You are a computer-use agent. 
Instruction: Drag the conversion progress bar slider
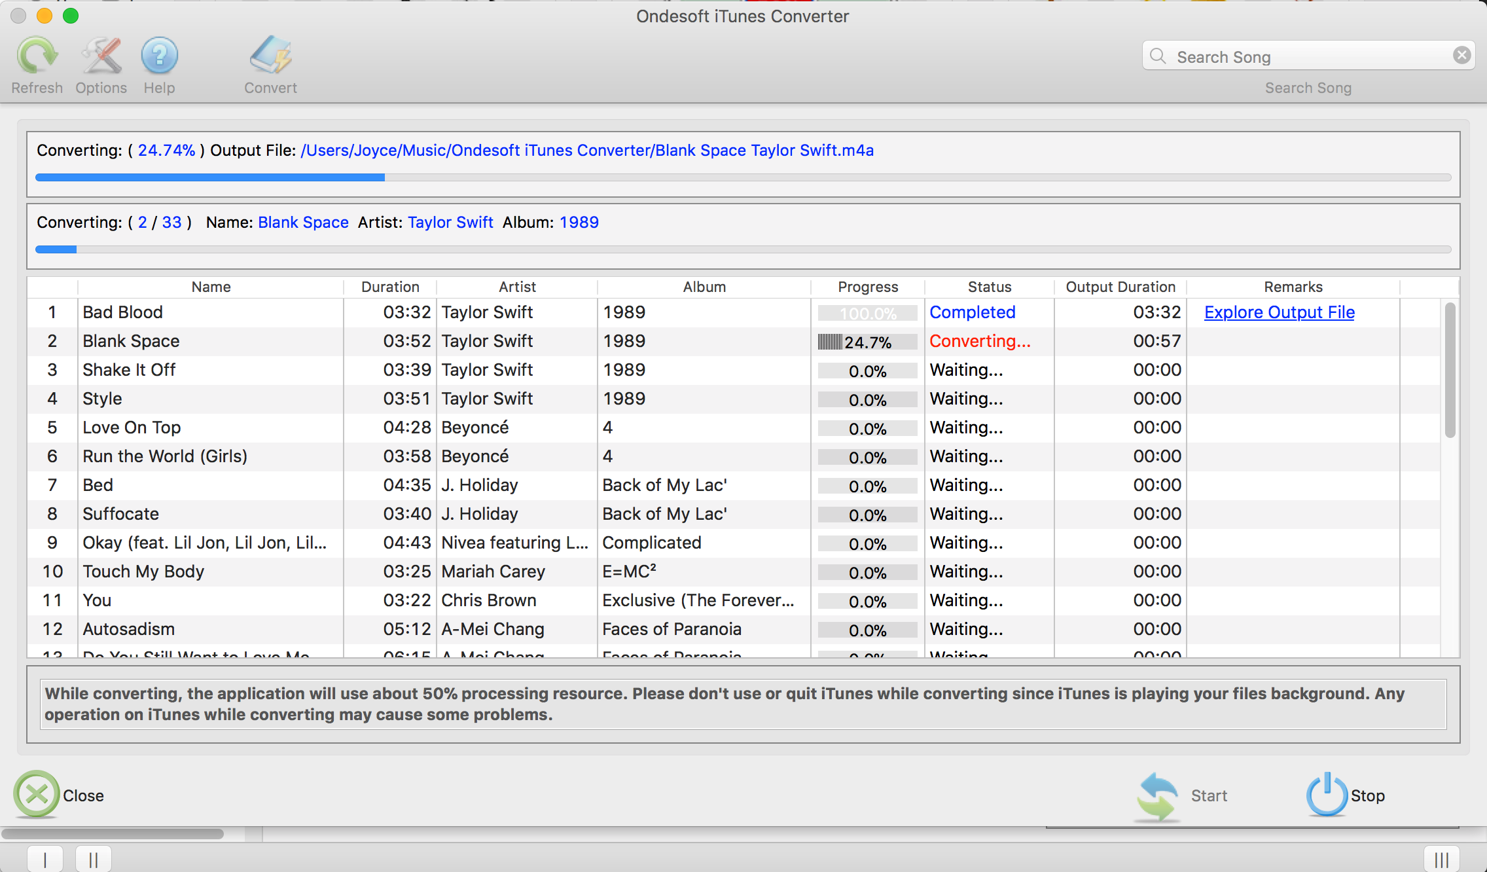point(385,175)
